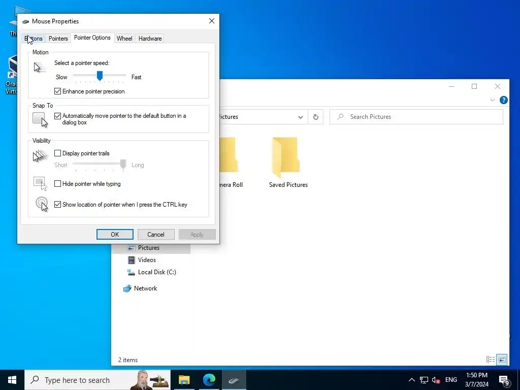
Task: Switch to large icons view in Explorer
Action: tap(502, 360)
